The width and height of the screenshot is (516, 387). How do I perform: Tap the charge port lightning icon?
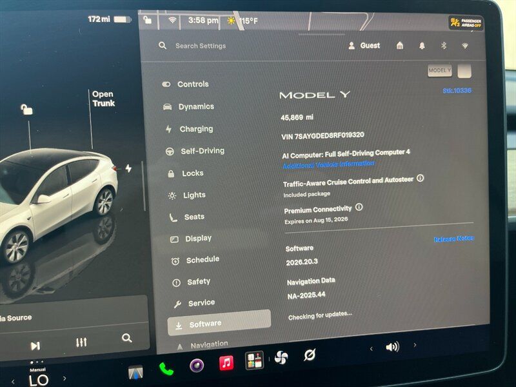[x=128, y=168]
